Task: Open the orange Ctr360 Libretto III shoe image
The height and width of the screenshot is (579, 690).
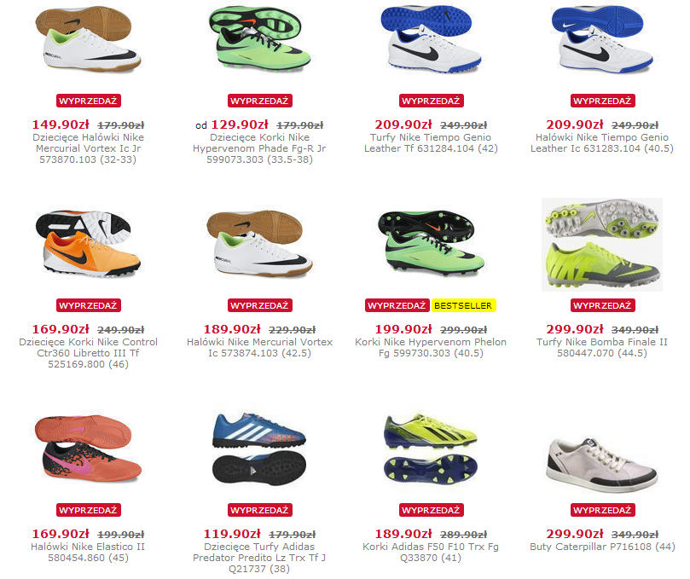Action: pos(88,244)
